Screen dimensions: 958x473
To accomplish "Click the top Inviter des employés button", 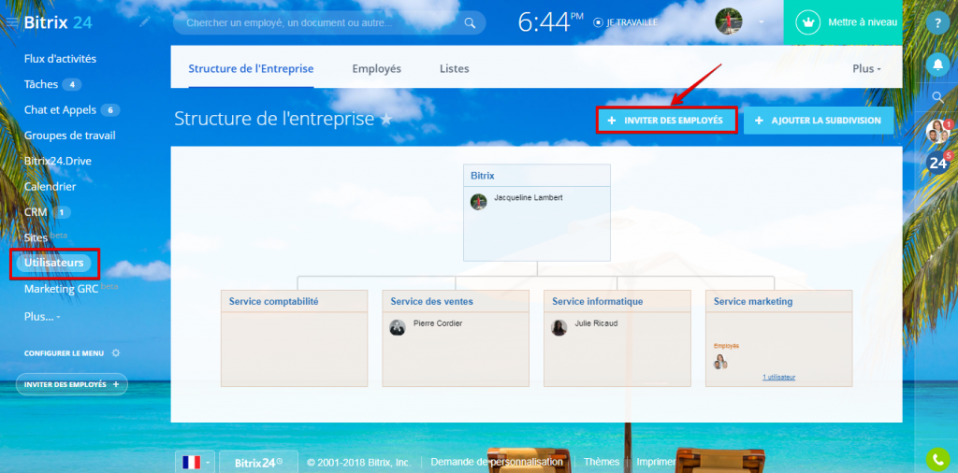I will [x=666, y=121].
